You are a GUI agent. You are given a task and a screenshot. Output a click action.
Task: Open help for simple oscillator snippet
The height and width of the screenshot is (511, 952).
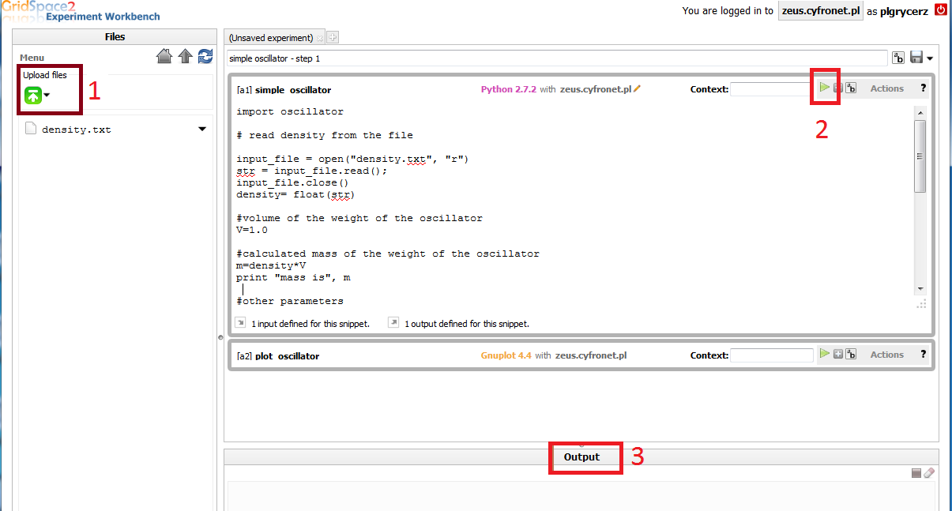[x=923, y=88]
